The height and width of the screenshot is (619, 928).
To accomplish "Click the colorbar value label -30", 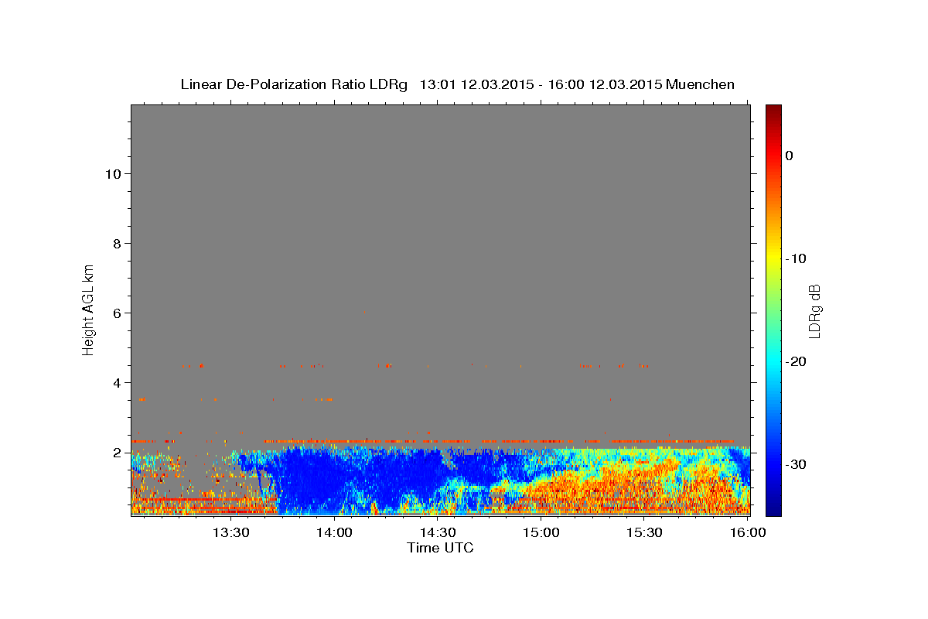I will (x=795, y=464).
